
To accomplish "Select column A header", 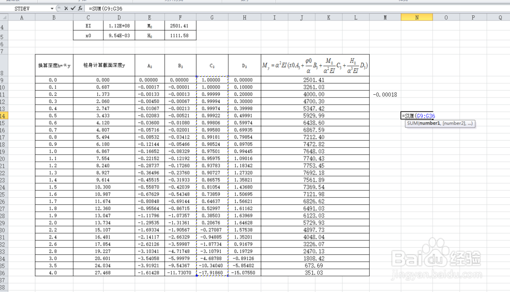I will click(x=21, y=17).
